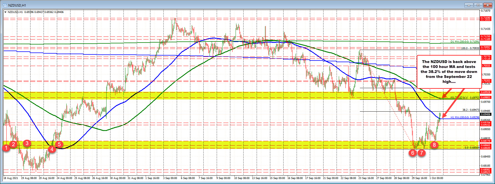
Task: Click the red circle marker labeled 2
Action: pyautogui.click(x=13, y=144)
